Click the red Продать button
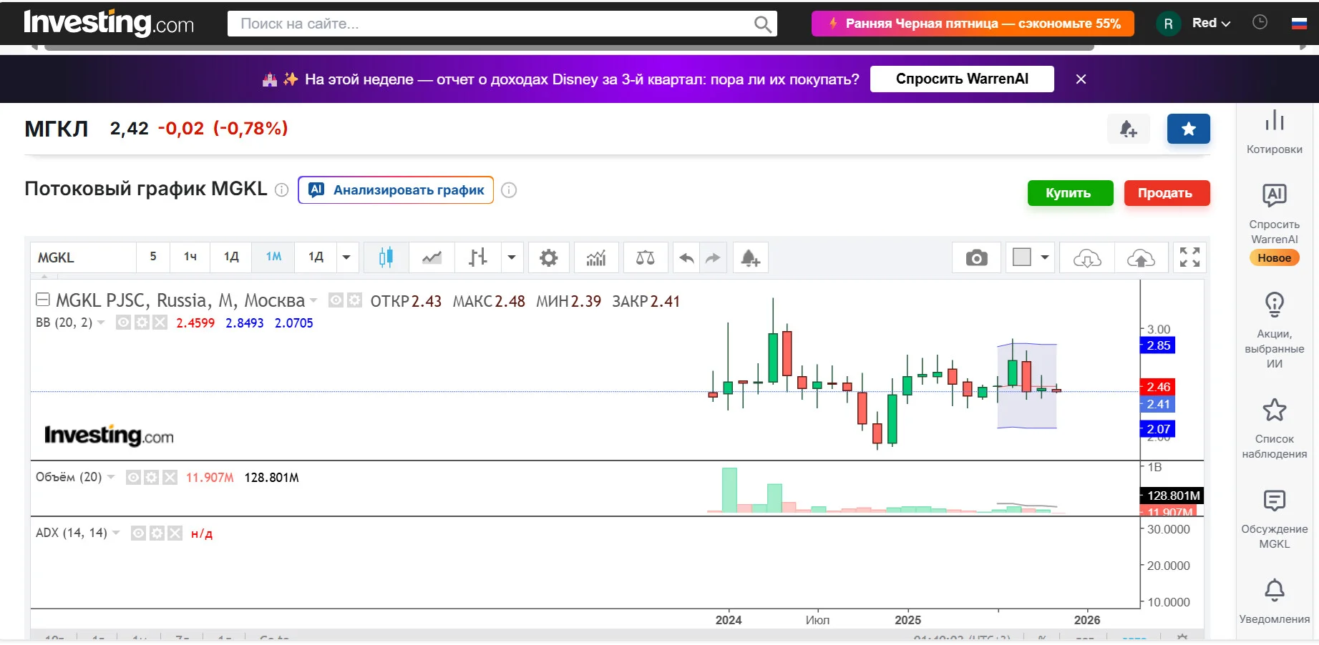 tap(1167, 193)
